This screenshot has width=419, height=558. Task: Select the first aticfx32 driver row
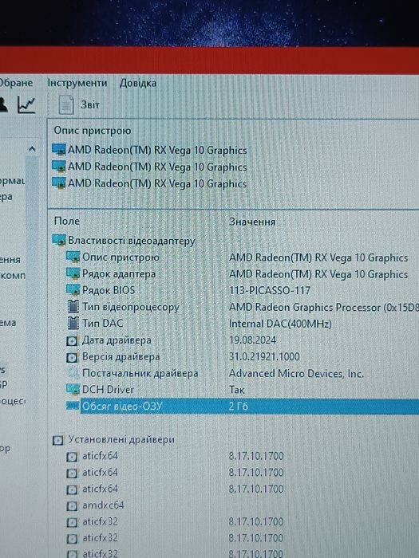(176, 521)
